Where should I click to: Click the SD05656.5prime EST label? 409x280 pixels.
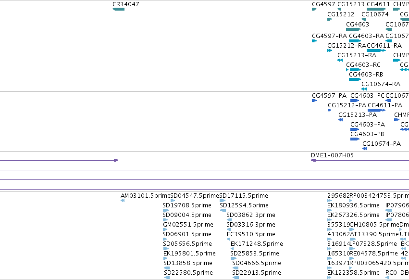(187, 244)
